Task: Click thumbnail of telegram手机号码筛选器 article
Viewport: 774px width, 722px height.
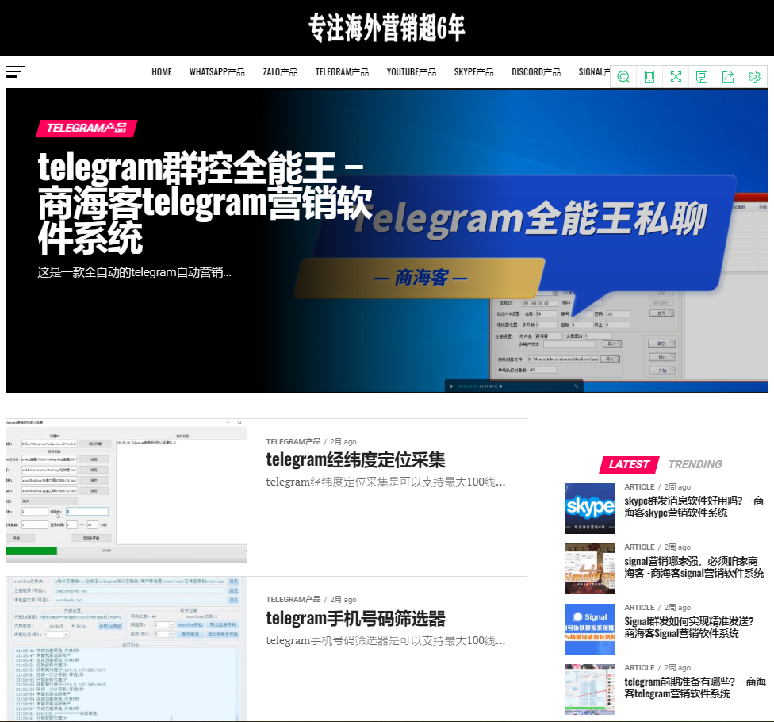Action: tap(127, 649)
